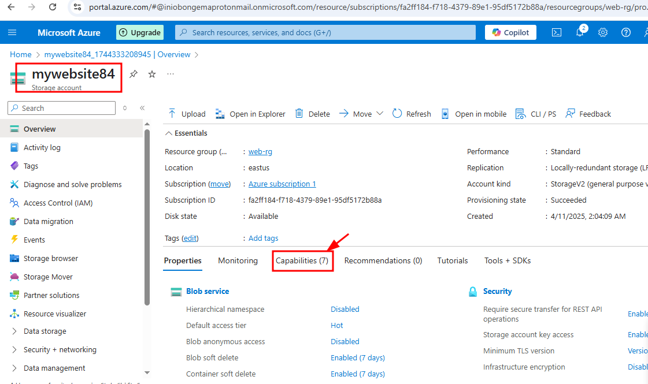648x384 pixels.
Task: Open in Explorer toolbar button
Action: [250, 114]
